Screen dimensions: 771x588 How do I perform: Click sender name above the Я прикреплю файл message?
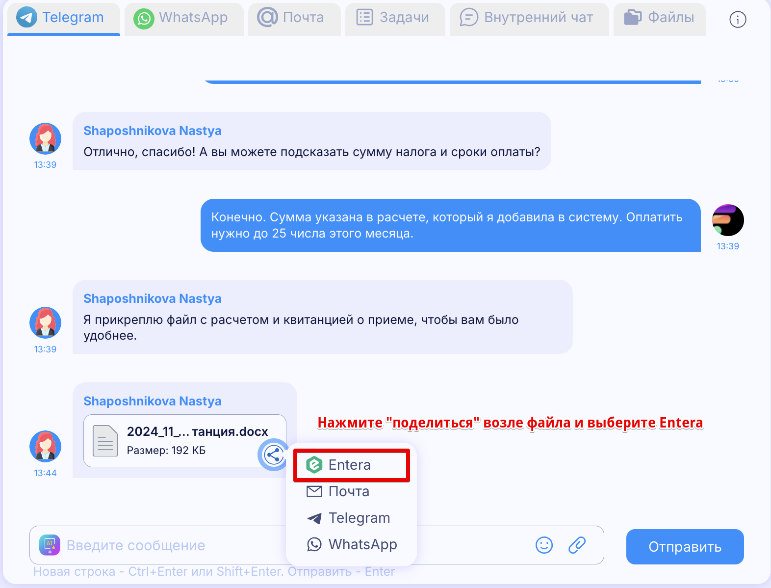[x=153, y=298]
